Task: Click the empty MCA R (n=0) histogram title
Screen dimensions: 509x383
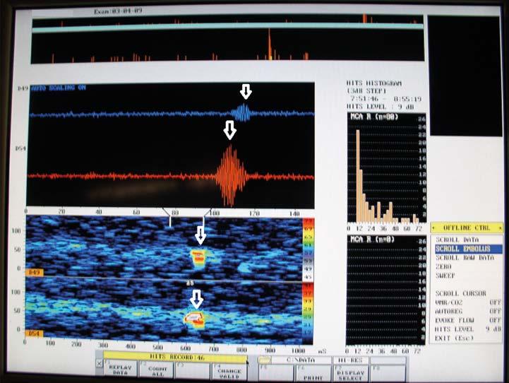Action: click(373, 240)
